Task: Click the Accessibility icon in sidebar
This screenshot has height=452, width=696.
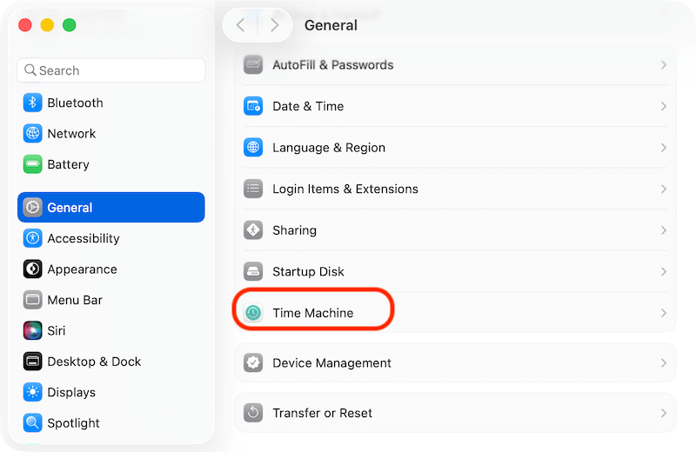Action: (x=32, y=238)
